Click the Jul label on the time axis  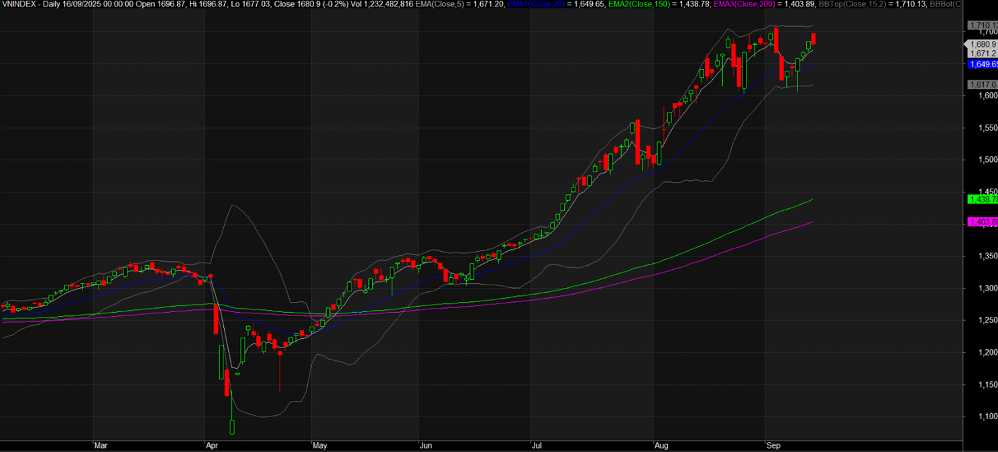535,445
